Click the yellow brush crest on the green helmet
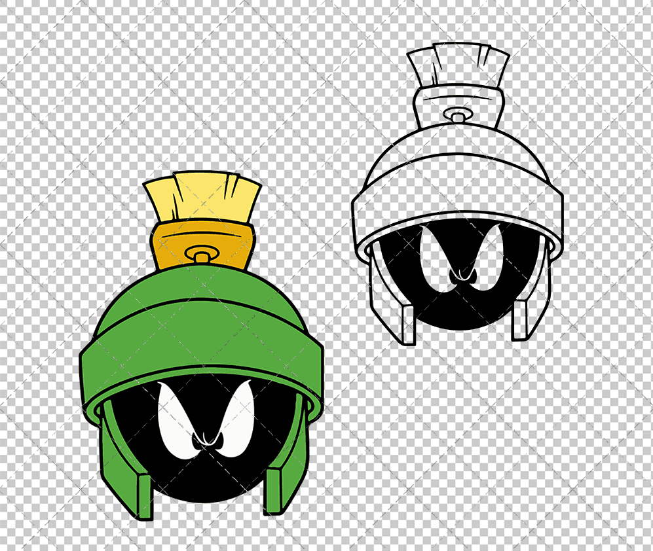 click(x=202, y=196)
